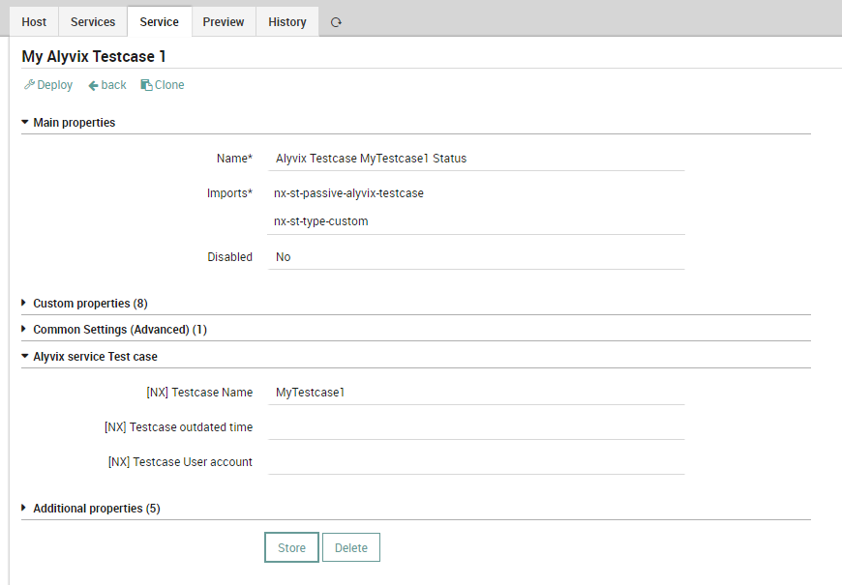This screenshot has width=842, height=585.
Task: Click the Delete button
Action: click(351, 547)
